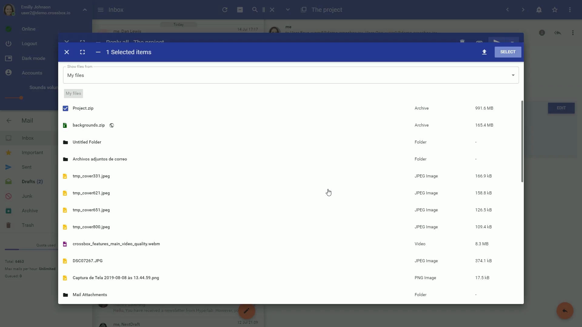Click the orange reply floating button
Screen dimensions: 582x327
pos(565,311)
